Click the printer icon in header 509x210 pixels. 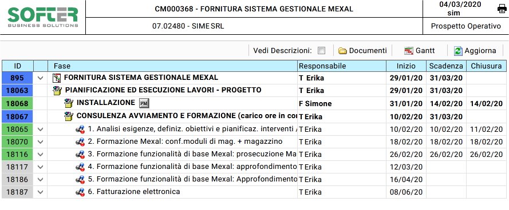coord(502,9)
